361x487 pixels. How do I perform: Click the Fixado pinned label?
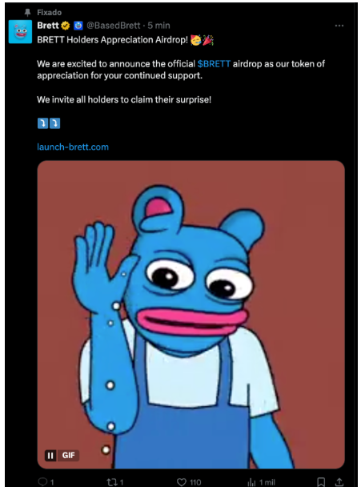coord(49,13)
